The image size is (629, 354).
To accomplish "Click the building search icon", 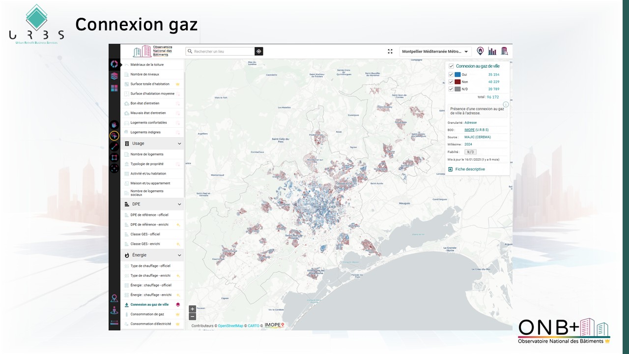I will (x=504, y=51).
